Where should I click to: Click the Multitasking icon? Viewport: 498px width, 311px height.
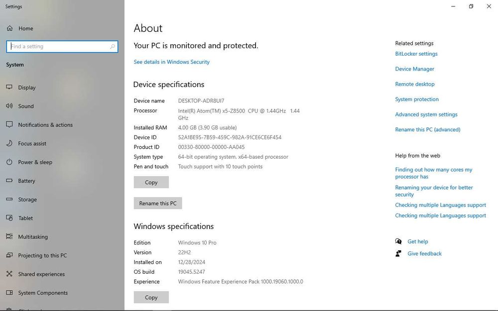coord(9,236)
